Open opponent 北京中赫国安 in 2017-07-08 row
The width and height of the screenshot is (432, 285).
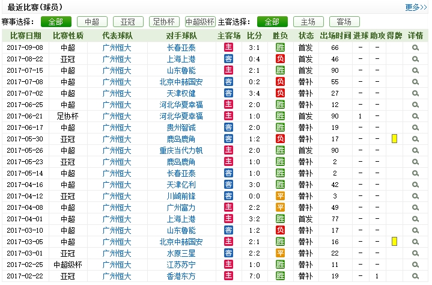181,82
